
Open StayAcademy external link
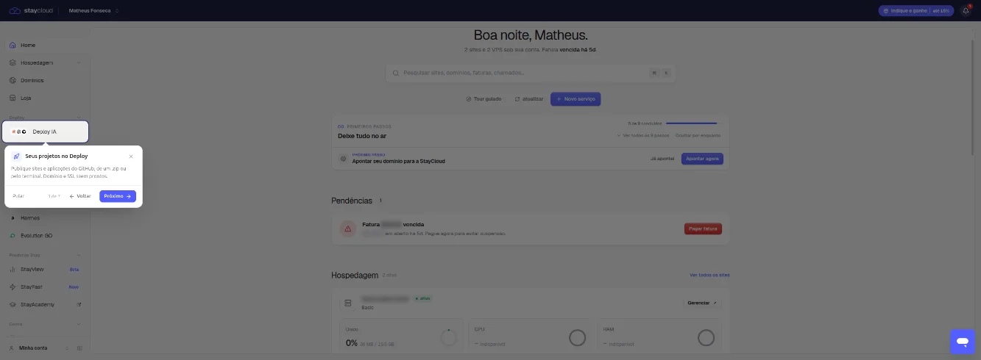tap(44, 304)
